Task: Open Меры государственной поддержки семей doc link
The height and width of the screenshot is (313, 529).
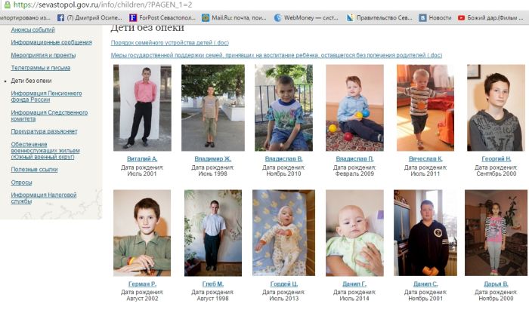Action: 277,55
